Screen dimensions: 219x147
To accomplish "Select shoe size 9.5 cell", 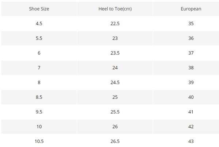I will point(39,112).
